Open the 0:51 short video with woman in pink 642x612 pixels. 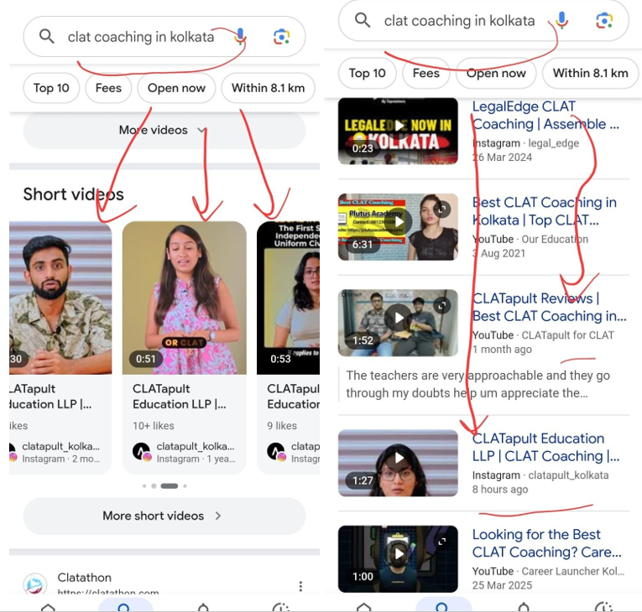184,298
